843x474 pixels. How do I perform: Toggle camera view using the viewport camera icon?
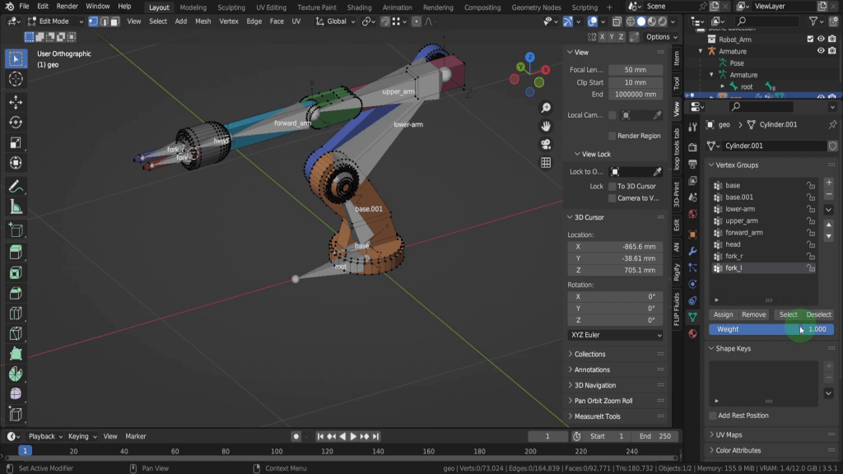546,145
